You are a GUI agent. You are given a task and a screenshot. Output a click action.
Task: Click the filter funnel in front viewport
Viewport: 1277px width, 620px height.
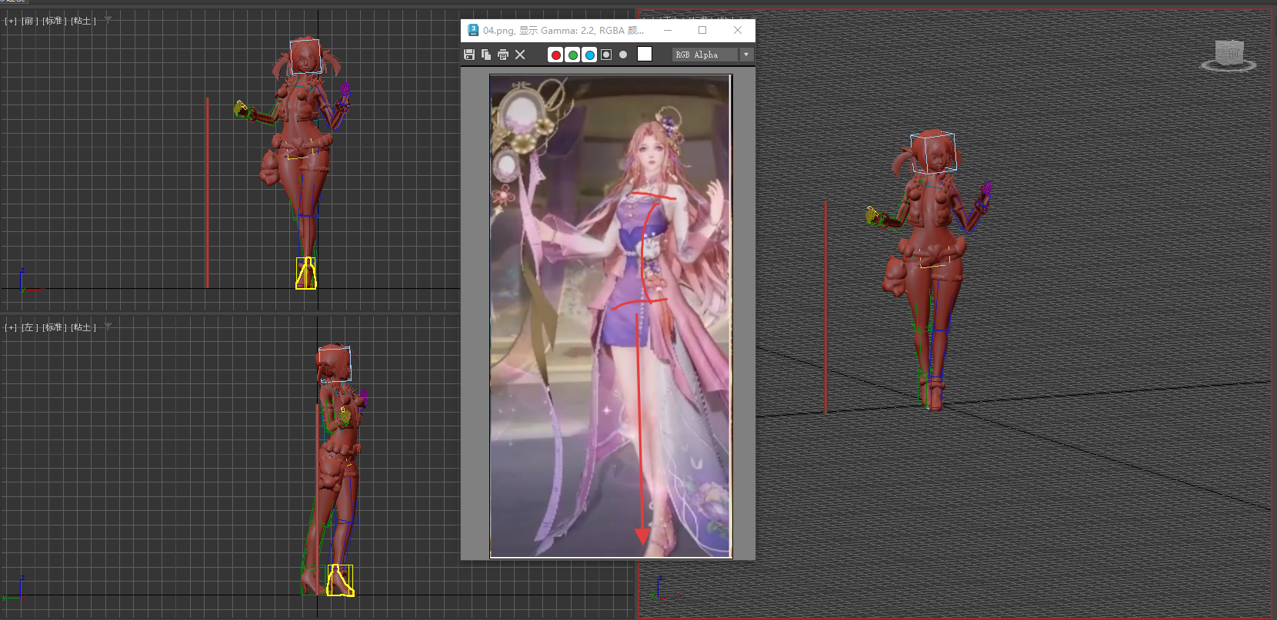(x=108, y=20)
